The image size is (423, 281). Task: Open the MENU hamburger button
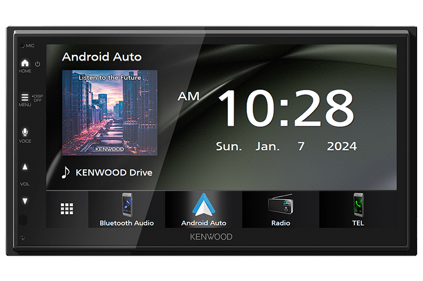pos(25,97)
